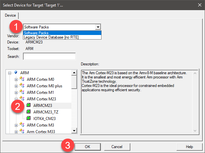Click the ARM Cortex M0 family icon
Image resolution: width=205 pixels, height=153 pixels.
click(22, 79)
